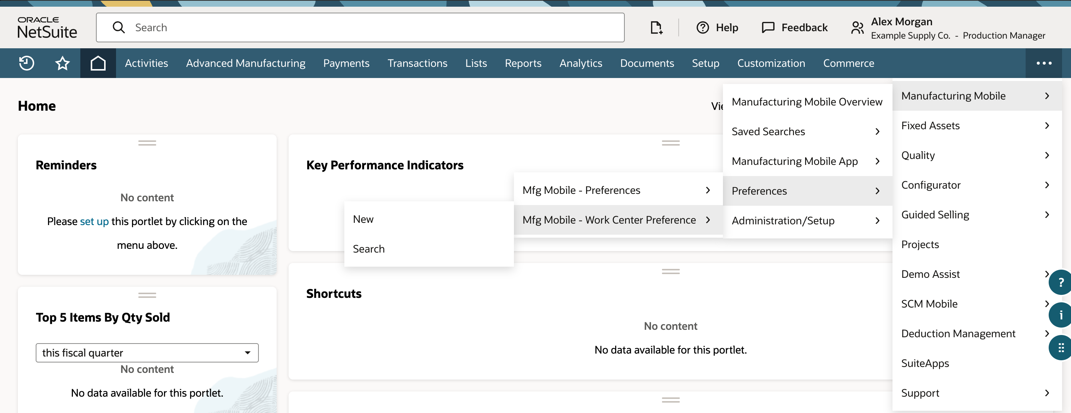Viewport: 1071px width, 413px height.
Task: Choose Mfg Mobile - Preferences item
Action: pos(618,190)
